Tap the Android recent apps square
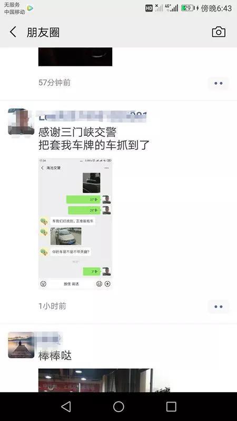The width and height of the screenshot is (237, 421). [171, 406]
